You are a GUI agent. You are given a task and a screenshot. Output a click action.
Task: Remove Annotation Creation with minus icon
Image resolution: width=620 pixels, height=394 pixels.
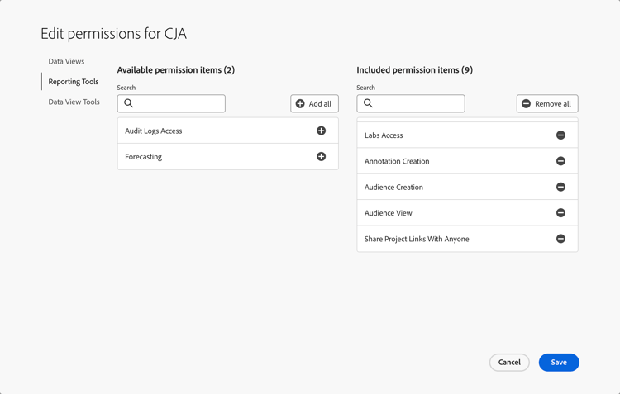coord(560,161)
